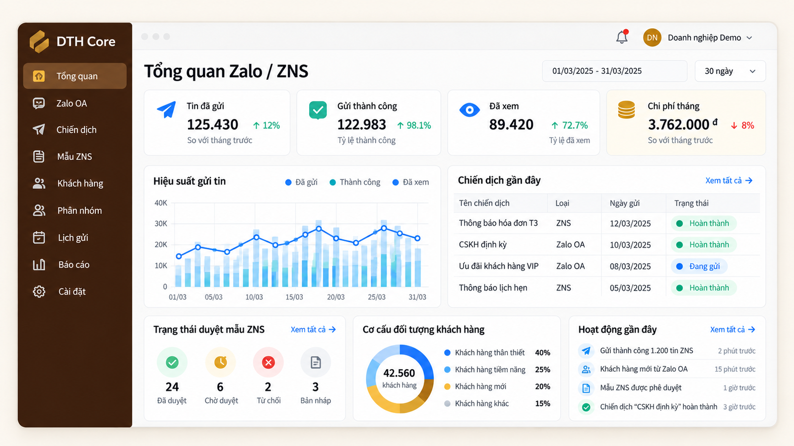The height and width of the screenshot is (446, 794).
Task: Click the Từ chối red cross icon
Action: pyautogui.click(x=268, y=362)
